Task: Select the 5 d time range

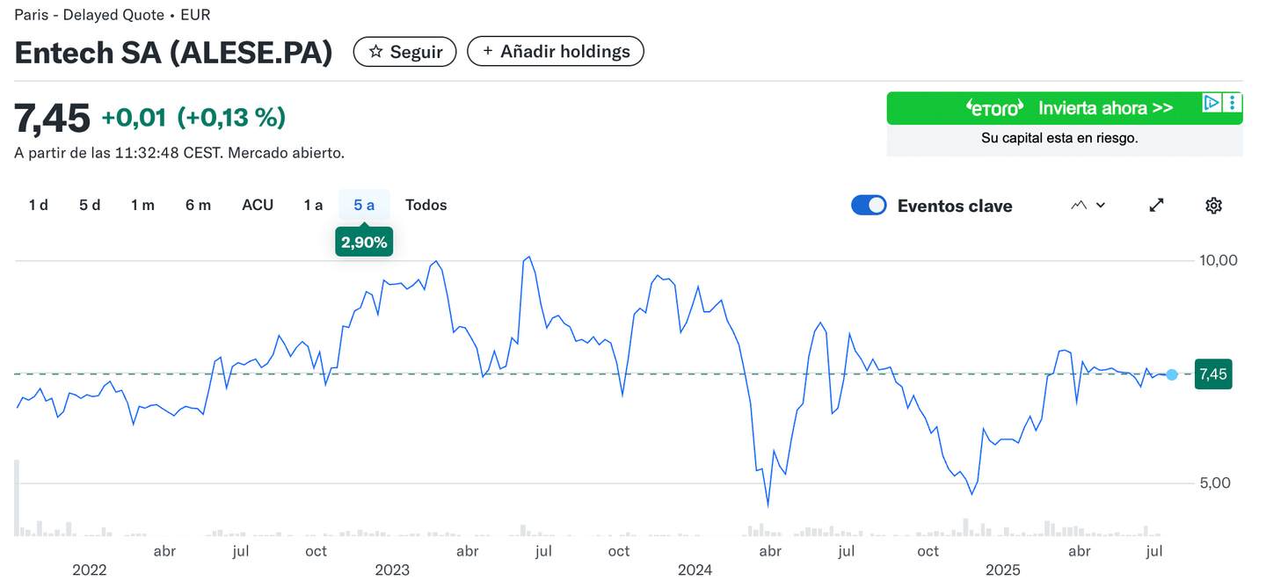Action: tap(90, 205)
